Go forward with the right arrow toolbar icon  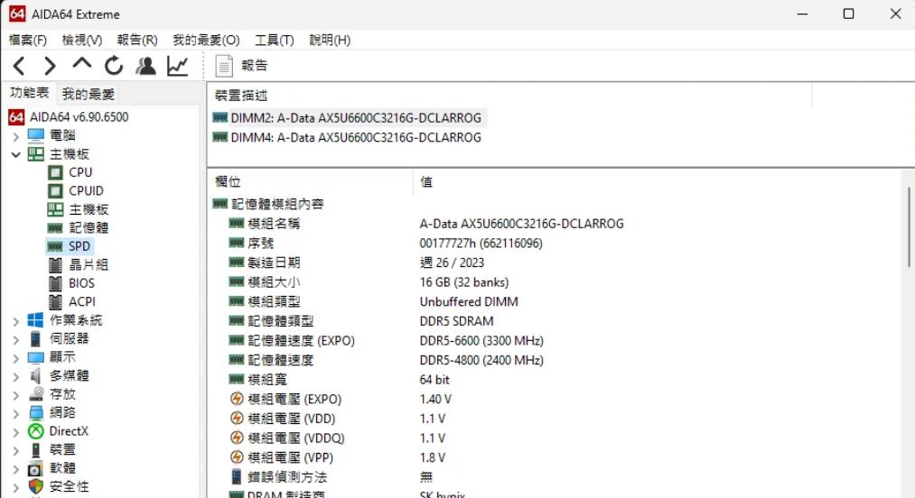point(51,66)
